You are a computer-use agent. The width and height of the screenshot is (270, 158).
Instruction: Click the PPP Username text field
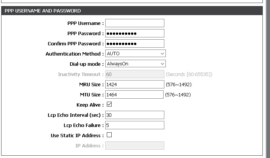pos(134,23)
